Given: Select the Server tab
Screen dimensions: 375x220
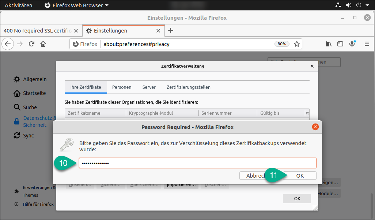Looking at the screenshot, I should pyautogui.click(x=149, y=87).
